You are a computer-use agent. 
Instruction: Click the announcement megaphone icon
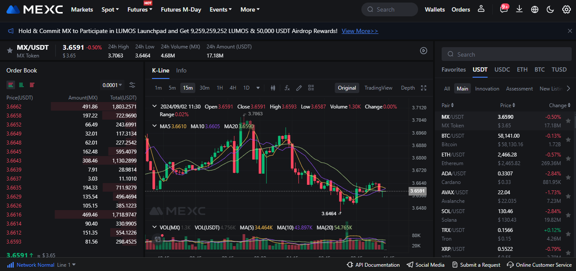click(x=10, y=31)
